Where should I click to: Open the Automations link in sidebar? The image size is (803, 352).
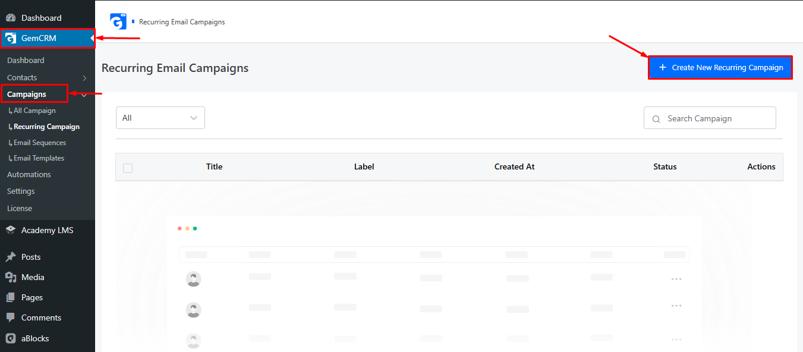29,174
